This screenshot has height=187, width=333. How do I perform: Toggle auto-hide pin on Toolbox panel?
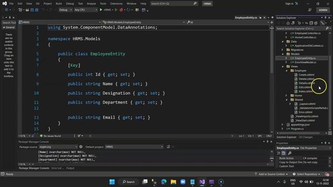pos(9,18)
